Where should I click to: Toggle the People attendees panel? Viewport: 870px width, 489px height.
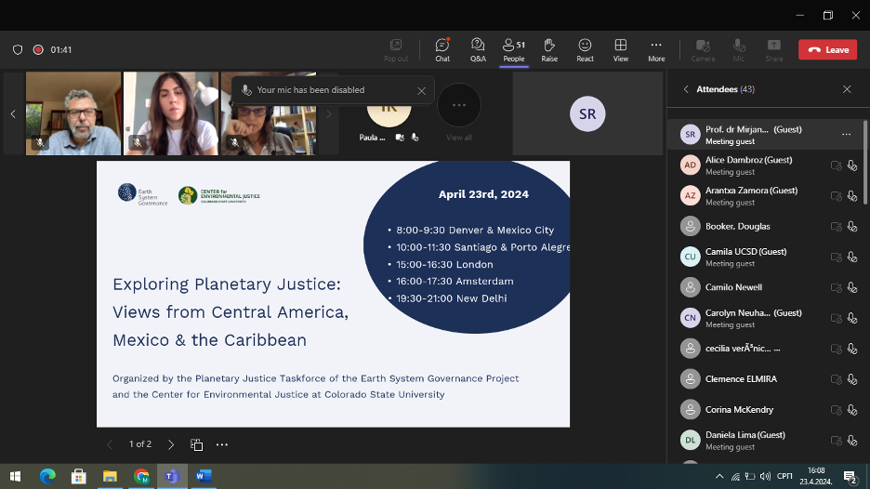point(513,48)
